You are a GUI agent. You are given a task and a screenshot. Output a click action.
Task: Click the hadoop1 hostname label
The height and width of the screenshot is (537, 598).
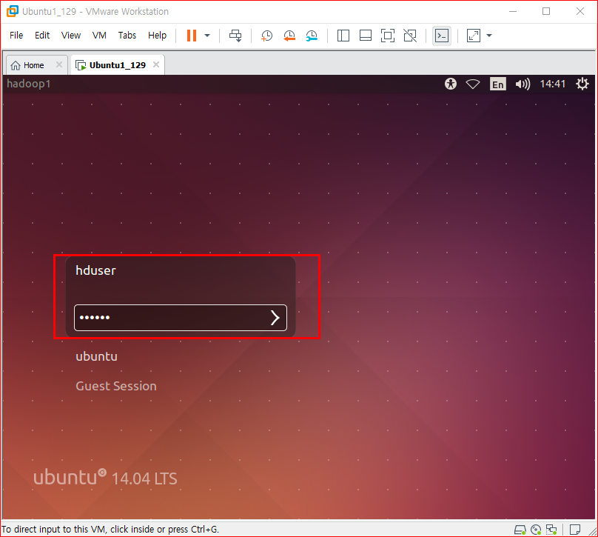click(x=29, y=84)
